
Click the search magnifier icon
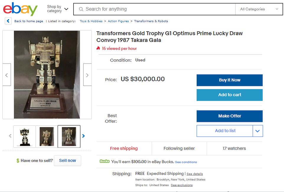[x=81, y=9]
